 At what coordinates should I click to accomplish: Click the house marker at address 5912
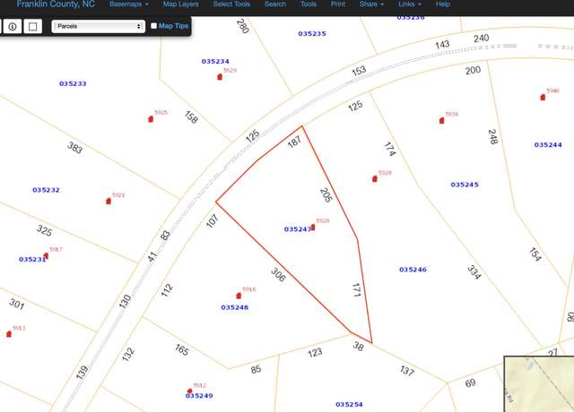189,391
